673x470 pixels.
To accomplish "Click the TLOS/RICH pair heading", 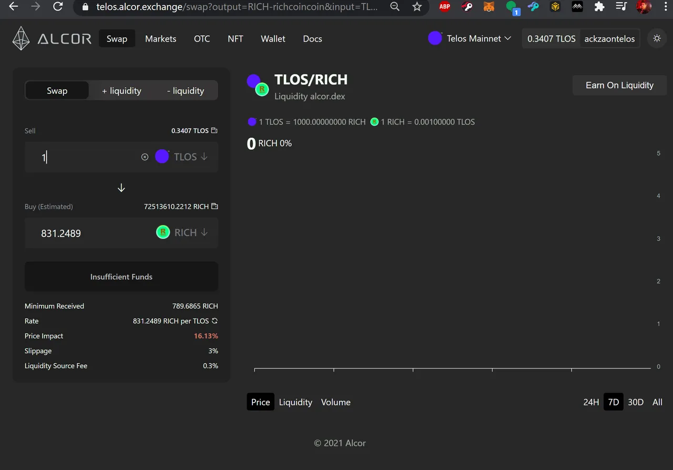I will click(311, 80).
